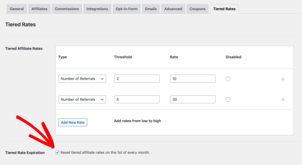Click the Rate column header
The image size is (302, 165).
[x=174, y=57]
